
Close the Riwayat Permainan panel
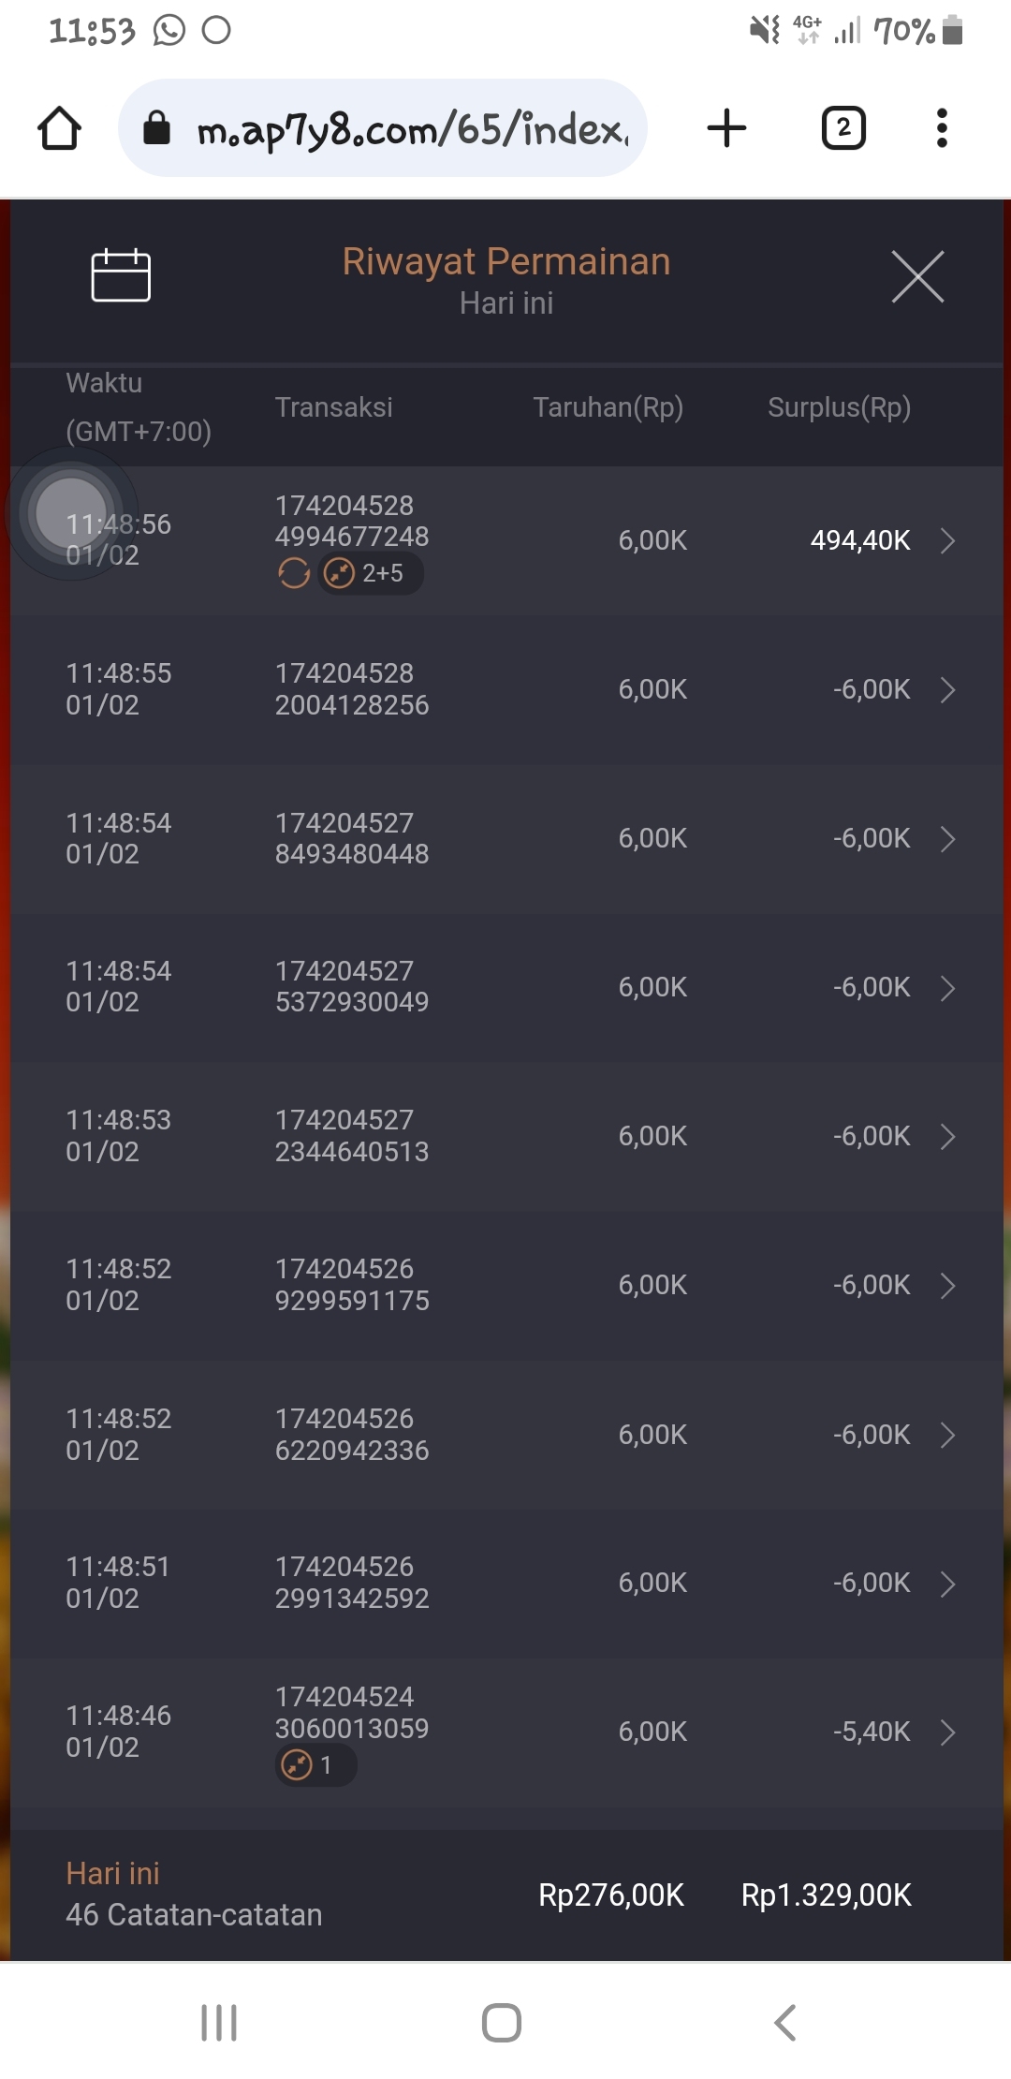[x=917, y=276]
